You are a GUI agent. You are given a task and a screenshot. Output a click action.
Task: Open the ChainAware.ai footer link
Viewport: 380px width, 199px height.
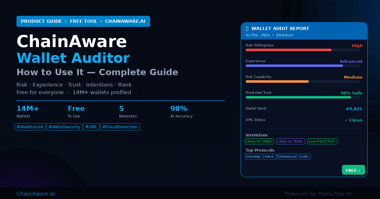35,194
